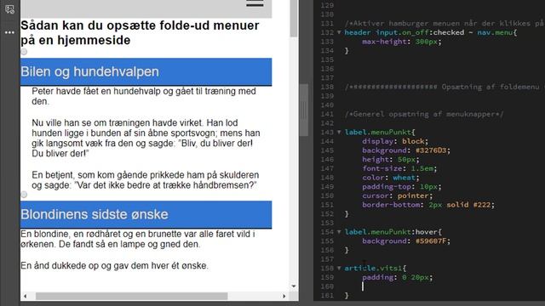Click paragraph starting 'Nu ville han se om træningen'
The height and width of the screenshot is (306, 545).
tap(146, 138)
